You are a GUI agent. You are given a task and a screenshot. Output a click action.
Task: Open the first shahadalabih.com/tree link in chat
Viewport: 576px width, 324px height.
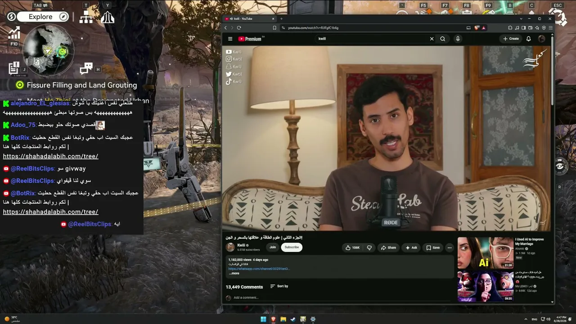coord(50,156)
